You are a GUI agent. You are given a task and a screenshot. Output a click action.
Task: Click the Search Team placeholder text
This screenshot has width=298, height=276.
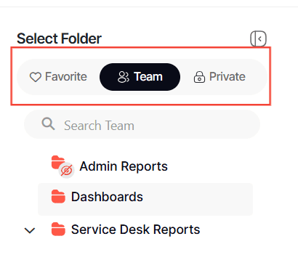pos(99,126)
